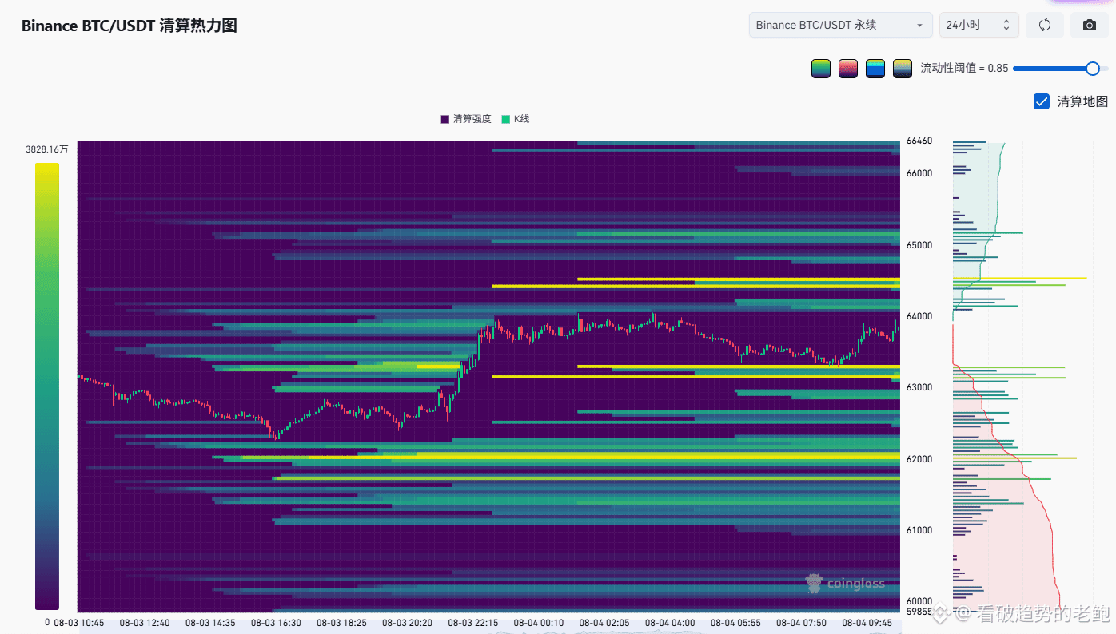Image resolution: width=1116 pixels, height=634 pixels.
Task: Toggle the 清算强度 legend series
Action: pyautogui.click(x=466, y=119)
